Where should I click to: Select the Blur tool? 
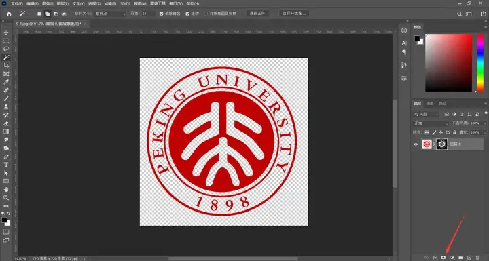point(6,140)
